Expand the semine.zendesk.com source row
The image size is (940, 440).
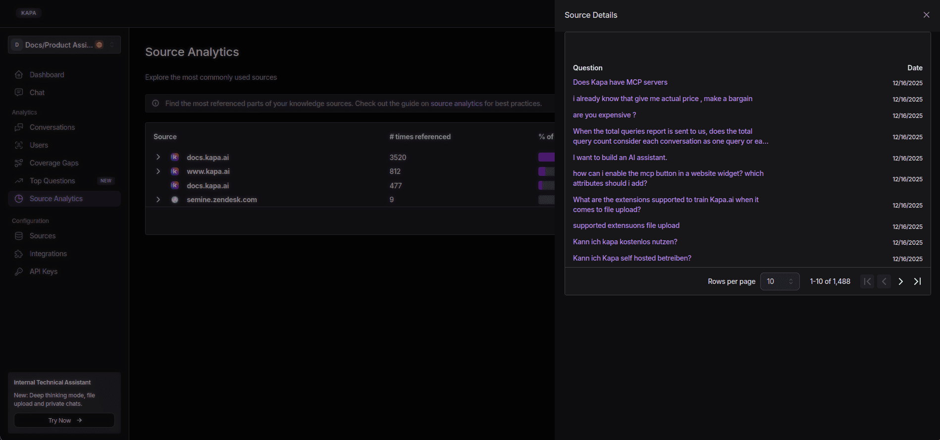pyautogui.click(x=158, y=200)
